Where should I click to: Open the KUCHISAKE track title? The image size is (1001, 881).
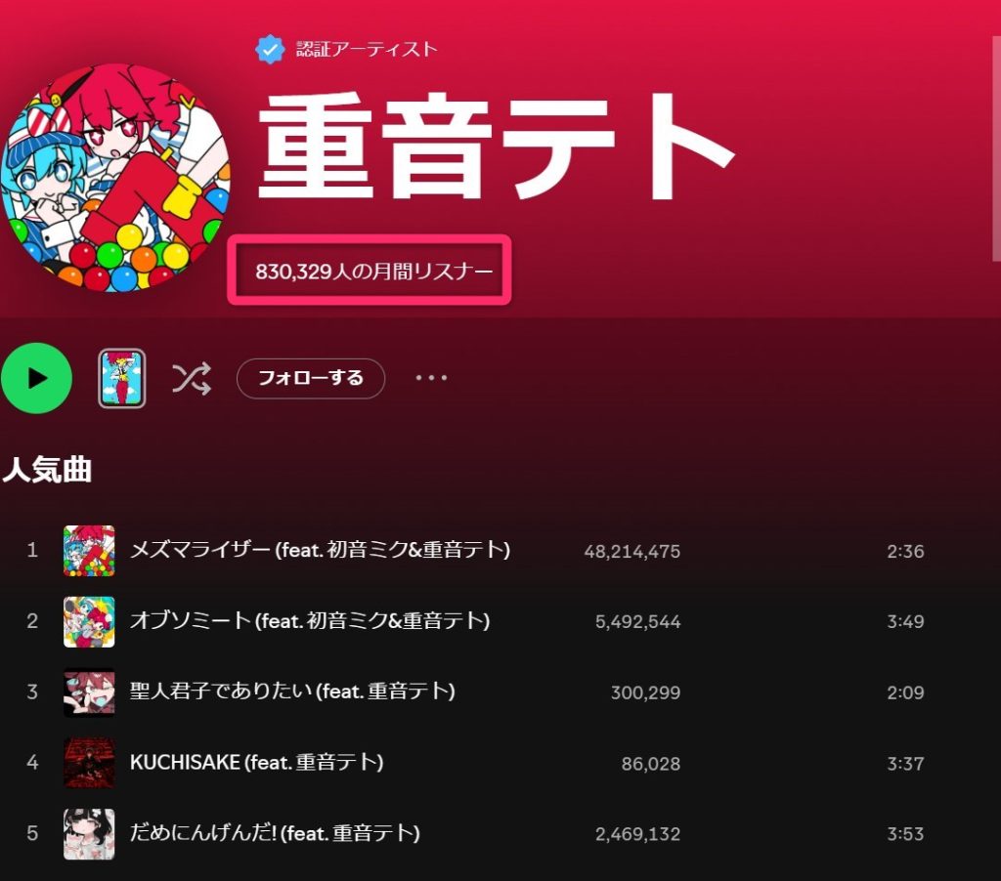256,763
